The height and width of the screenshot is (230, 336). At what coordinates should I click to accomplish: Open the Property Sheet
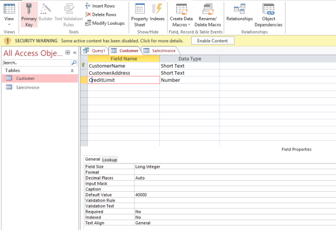140,14
